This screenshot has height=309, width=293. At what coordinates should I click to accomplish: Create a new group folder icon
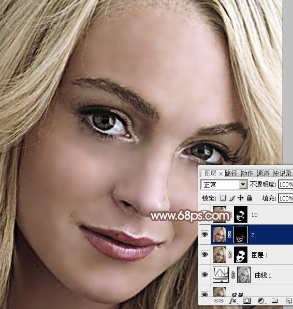pyautogui.click(x=274, y=301)
